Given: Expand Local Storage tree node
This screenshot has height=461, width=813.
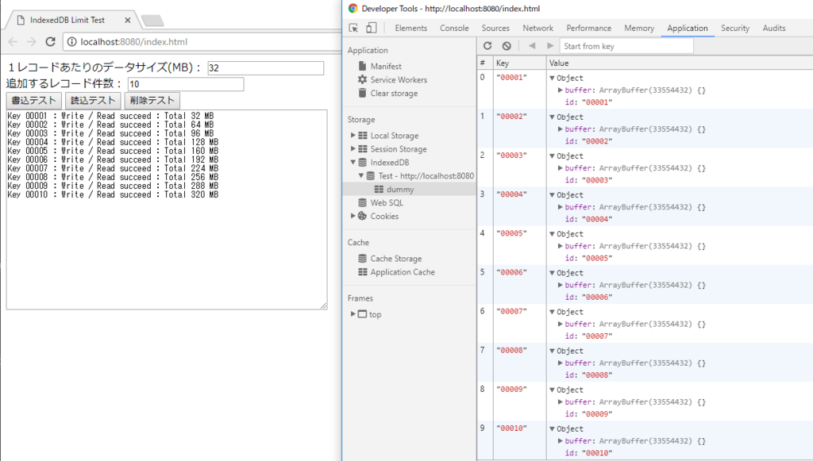Looking at the screenshot, I should (353, 135).
